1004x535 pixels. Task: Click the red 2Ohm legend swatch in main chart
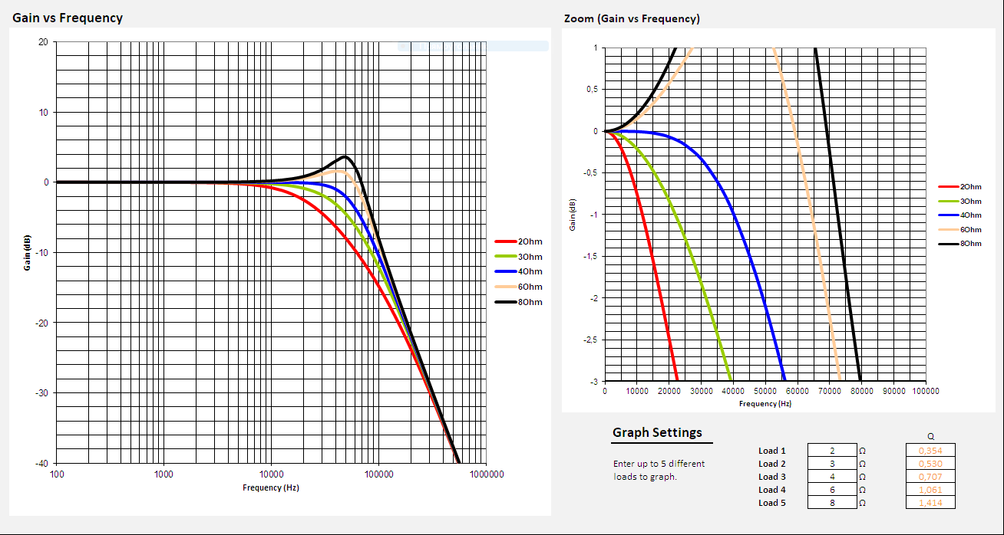tap(506, 241)
